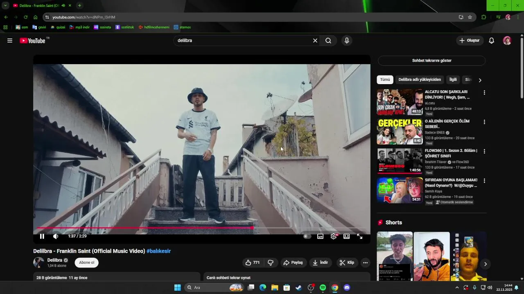Seek along the red video progress bar
524x294 pixels.
click(x=202, y=228)
